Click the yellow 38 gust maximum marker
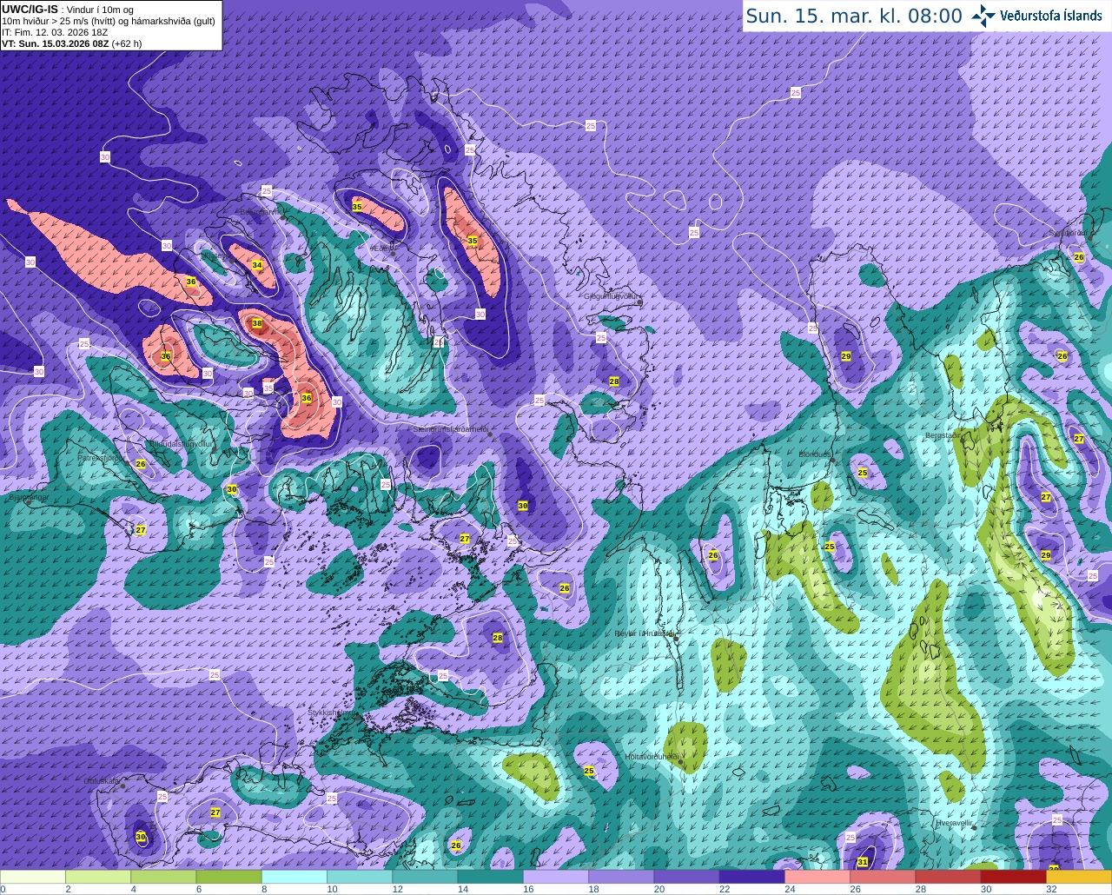Viewport: 1112px width, 895px height. [257, 323]
